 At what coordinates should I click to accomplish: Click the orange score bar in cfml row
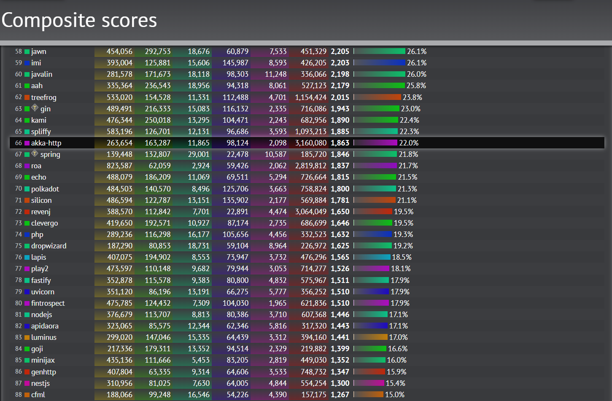369,395
